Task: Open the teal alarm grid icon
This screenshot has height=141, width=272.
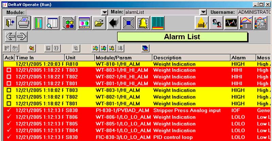Action: tap(157, 23)
